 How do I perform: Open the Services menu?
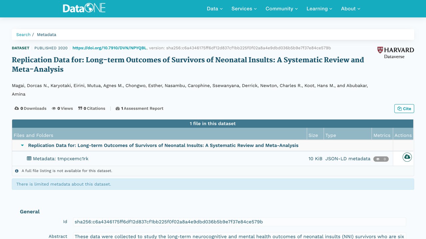244,9
